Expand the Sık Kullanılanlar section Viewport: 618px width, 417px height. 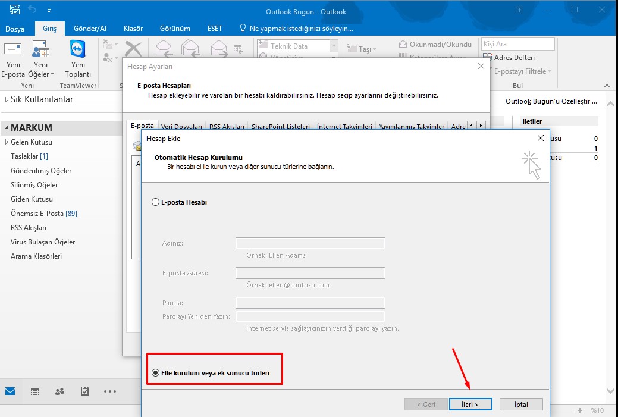click(x=7, y=100)
